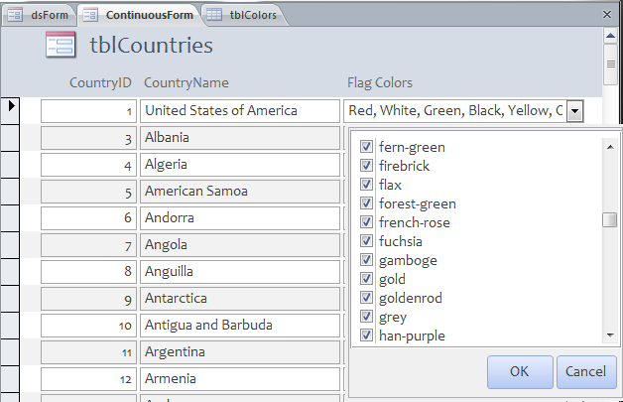The width and height of the screenshot is (623, 402).
Task: Click the tblCountries form header icon
Action: click(61, 45)
